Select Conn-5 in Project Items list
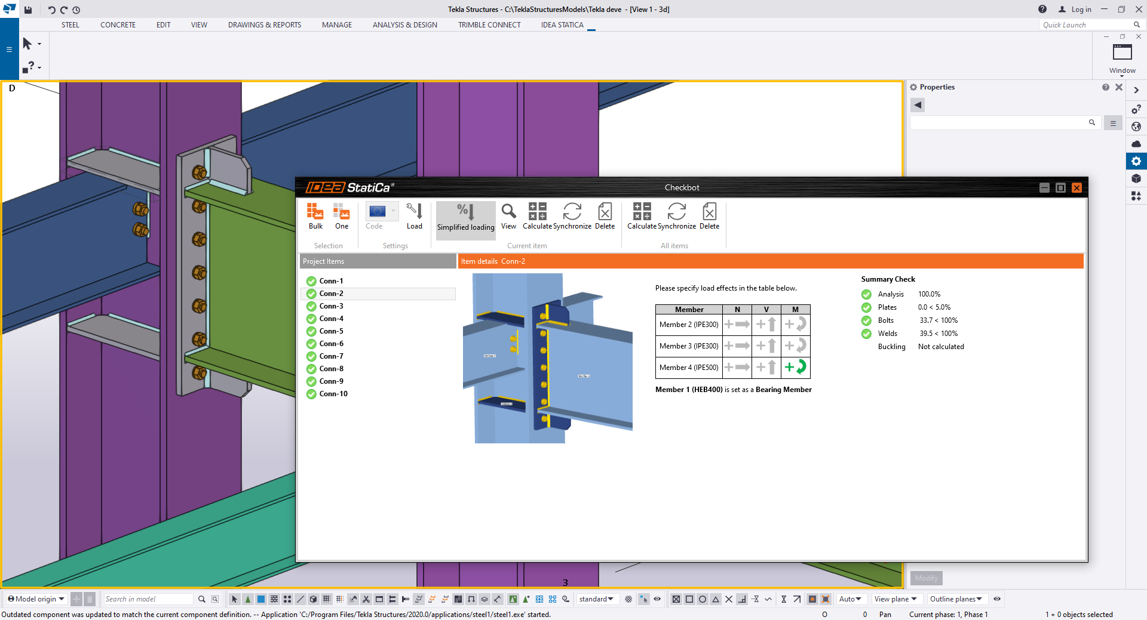 point(332,331)
